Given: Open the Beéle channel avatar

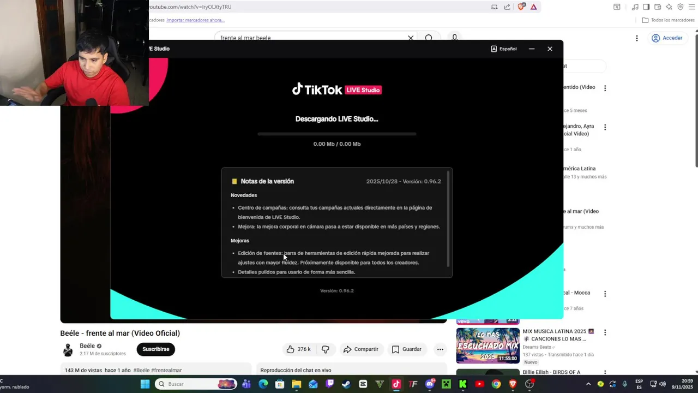Looking at the screenshot, I should pos(68,350).
